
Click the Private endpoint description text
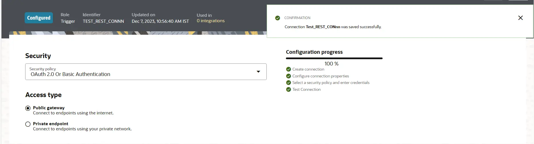coord(82,129)
